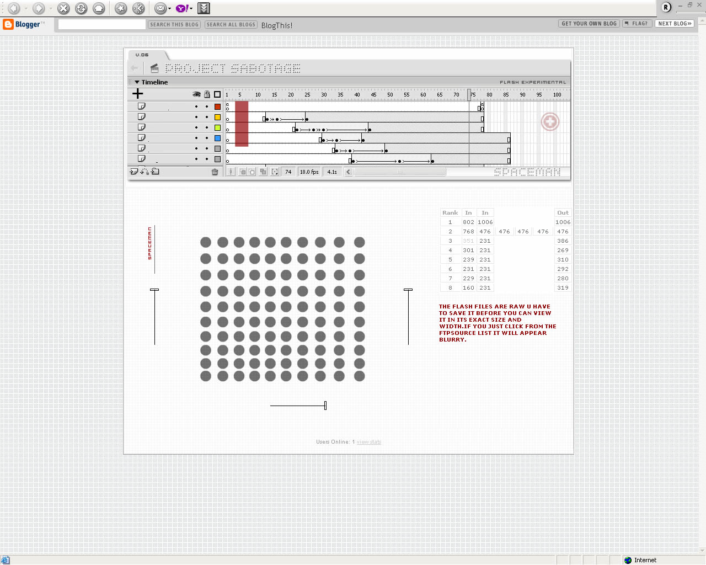Click the browser Back arrow button
Viewport: 706px width, 565px height.
pyautogui.click(x=14, y=8)
